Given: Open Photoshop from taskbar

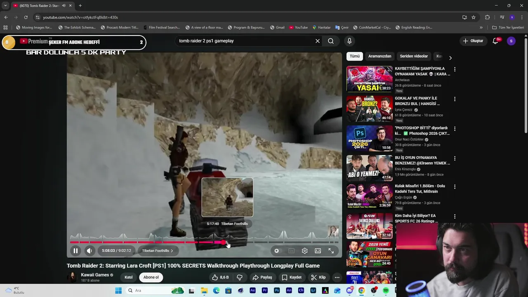Looking at the screenshot, I should coord(277,290).
